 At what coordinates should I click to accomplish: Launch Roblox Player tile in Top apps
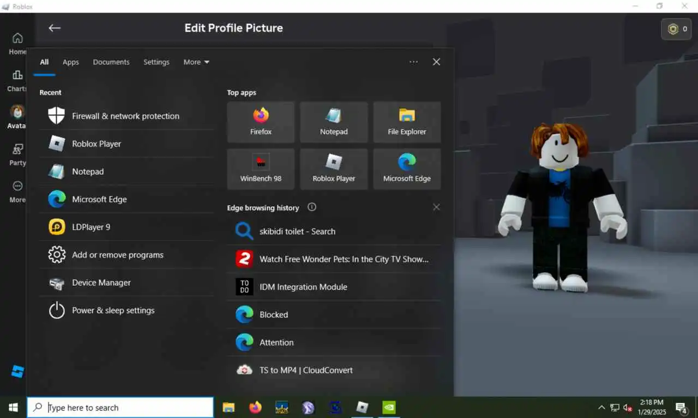tap(334, 169)
